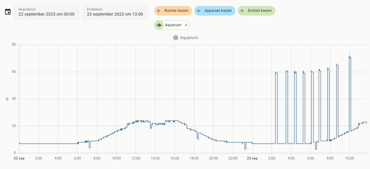Select the Aquarium entity chip label
The image size is (370, 169).
(173, 25)
